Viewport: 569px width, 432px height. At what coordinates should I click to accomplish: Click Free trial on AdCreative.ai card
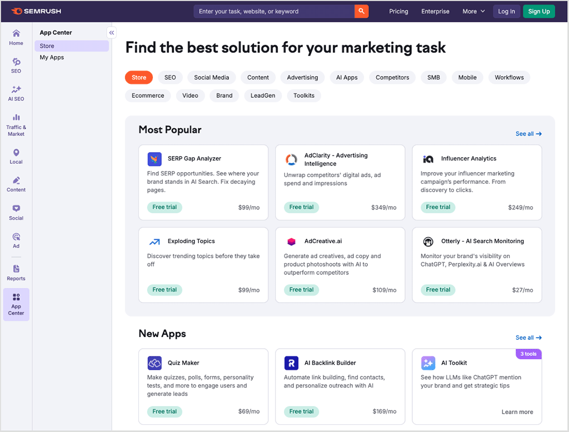[x=301, y=290]
